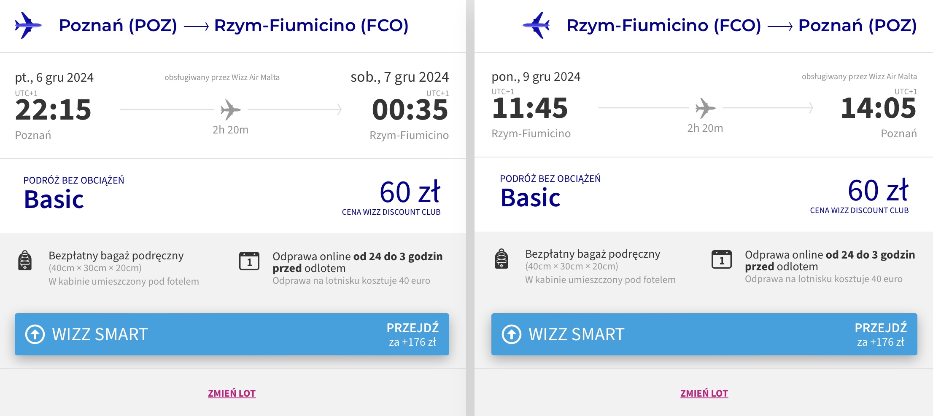Click the backpack icon in return flight card
The width and height of the screenshot is (933, 416).
(502, 259)
